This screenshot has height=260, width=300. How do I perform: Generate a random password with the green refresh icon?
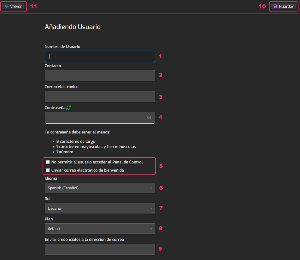point(68,108)
